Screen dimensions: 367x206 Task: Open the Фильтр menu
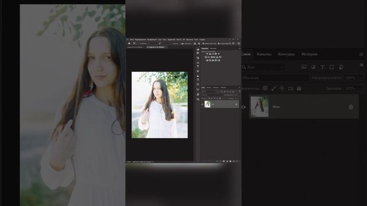pyautogui.click(x=179, y=39)
